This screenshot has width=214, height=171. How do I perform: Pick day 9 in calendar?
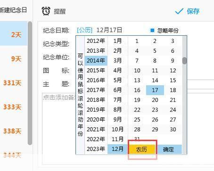173,61
